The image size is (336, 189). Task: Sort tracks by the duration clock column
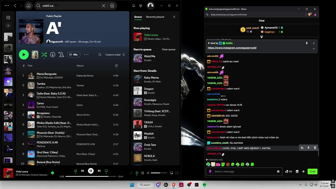116,66
